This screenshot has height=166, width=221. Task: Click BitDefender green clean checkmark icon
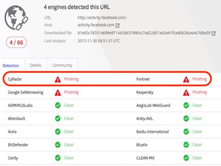click(58, 145)
